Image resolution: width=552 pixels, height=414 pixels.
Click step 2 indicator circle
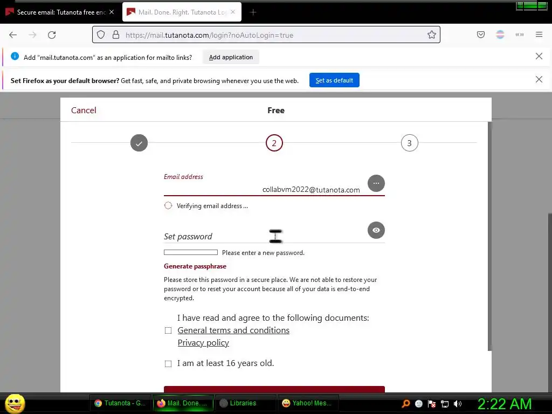[x=274, y=143]
